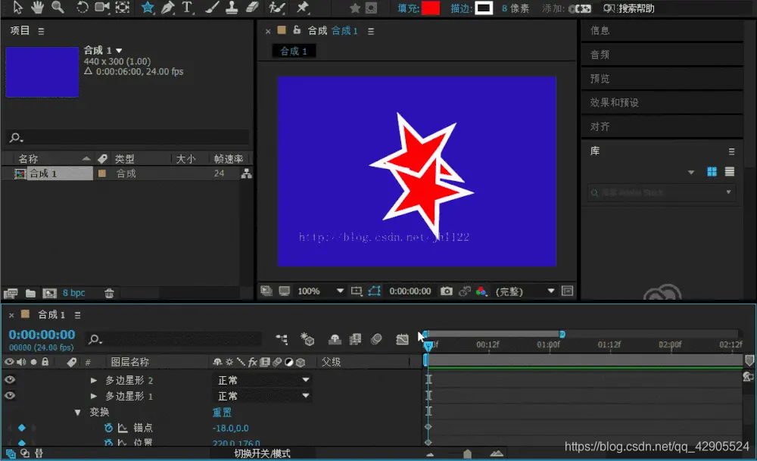Viewport: 757px width, 461px height.
Task: Click the 填充 fill options link
Action: (x=408, y=8)
